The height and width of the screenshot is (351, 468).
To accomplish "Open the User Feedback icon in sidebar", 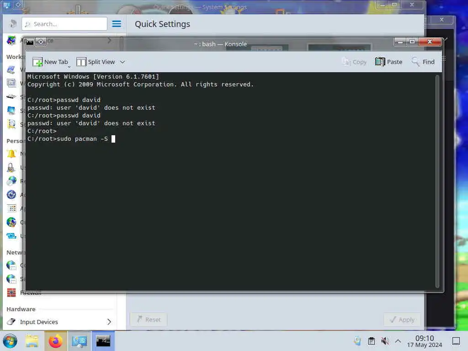I will click(11, 236).
